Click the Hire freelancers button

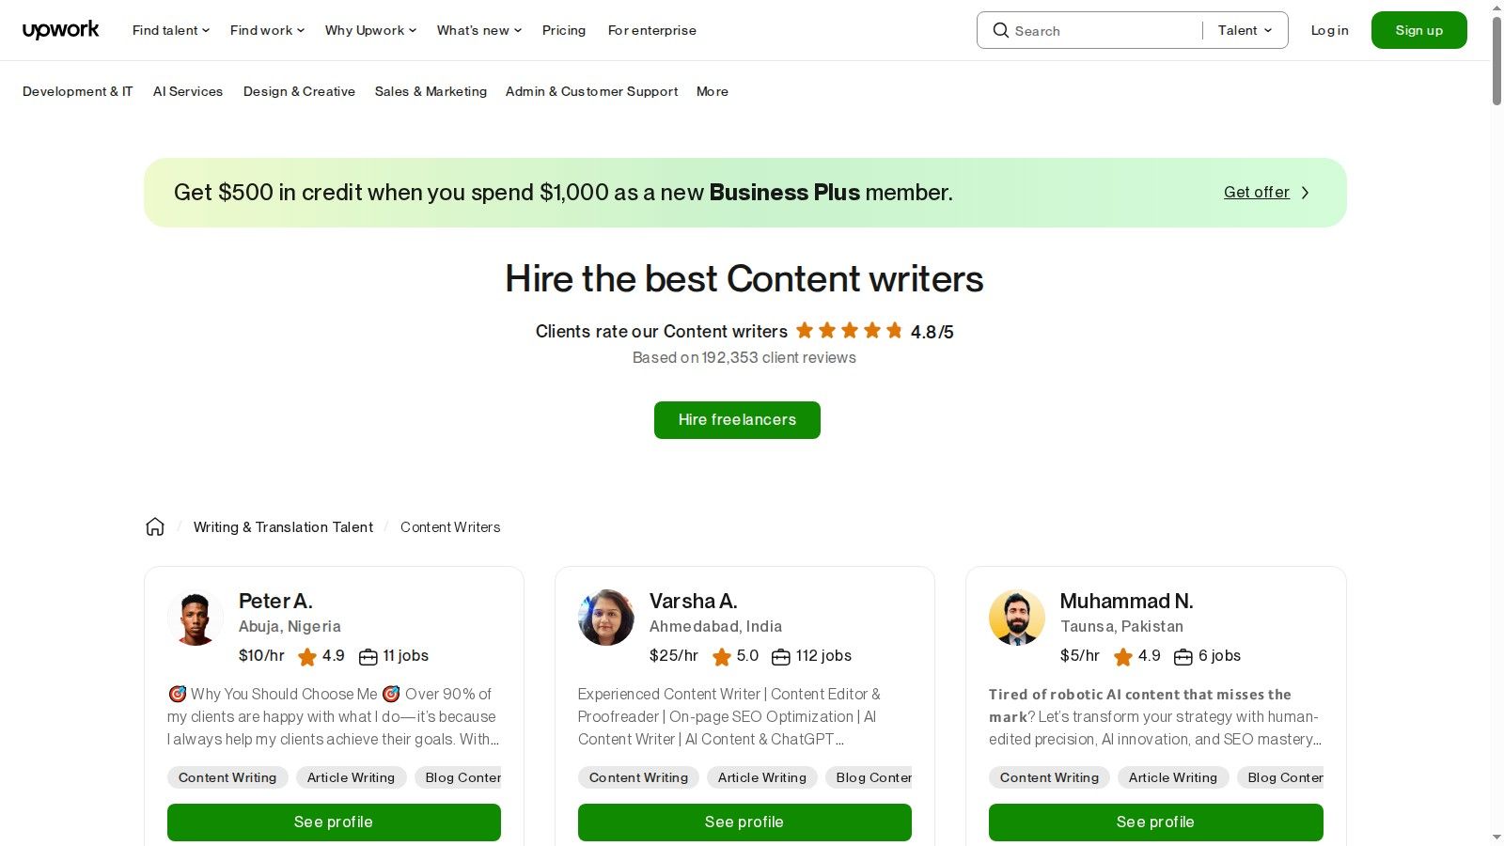(737, 419)
